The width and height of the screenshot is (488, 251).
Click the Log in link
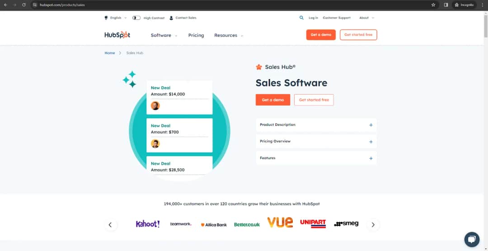tap(314, 18)
